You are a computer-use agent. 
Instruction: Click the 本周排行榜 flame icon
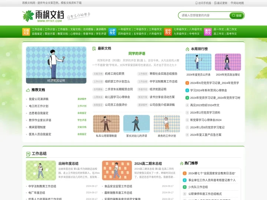[x=187, y=49]
